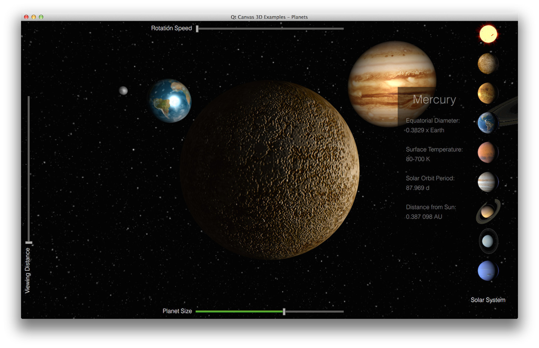Click the Distance from Sun info text
539x348 pixels.
431,207
